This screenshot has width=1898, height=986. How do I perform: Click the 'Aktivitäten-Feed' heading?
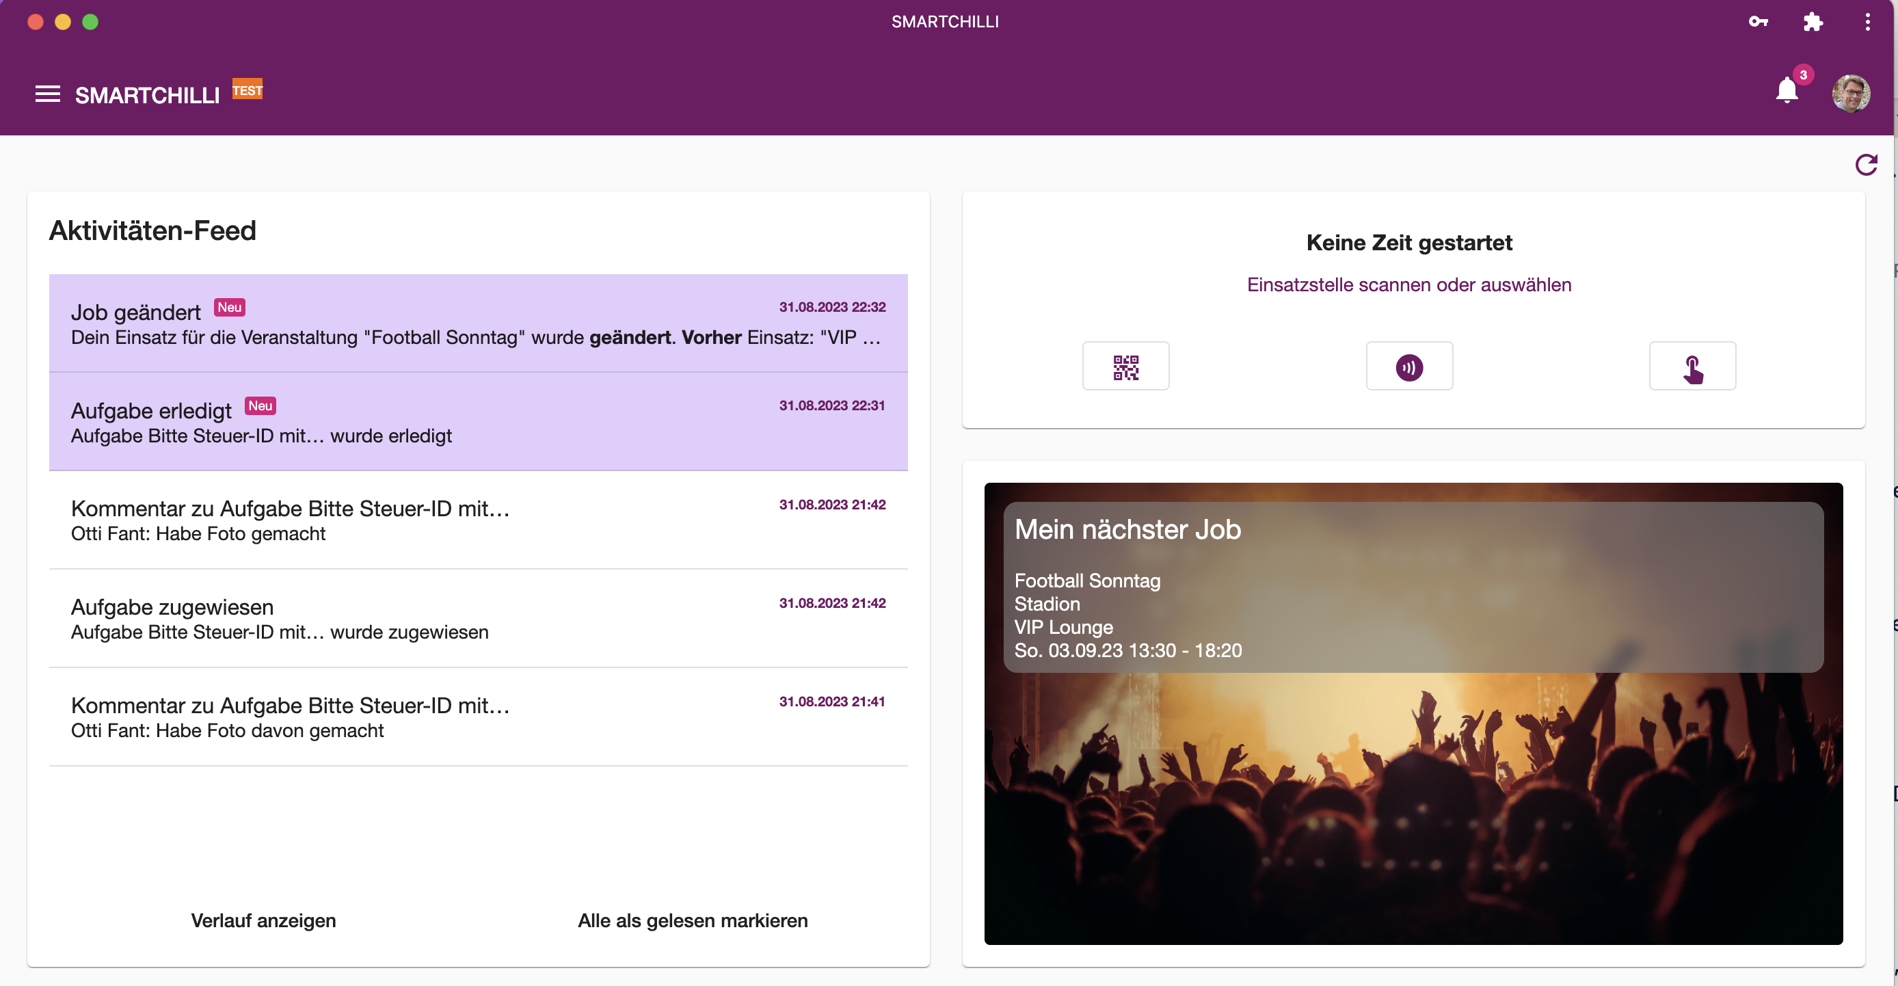[152, 230]
